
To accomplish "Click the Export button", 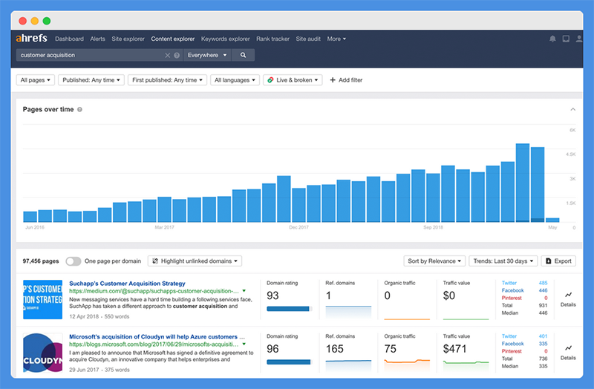I will coord(558,261).
